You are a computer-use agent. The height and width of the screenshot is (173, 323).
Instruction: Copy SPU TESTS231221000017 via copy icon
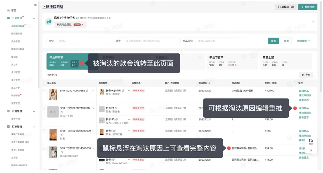tap(62, 112)
